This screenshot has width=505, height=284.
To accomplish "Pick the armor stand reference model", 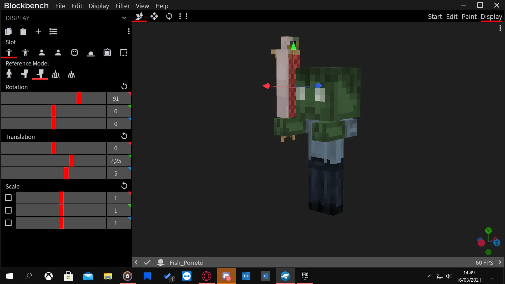I will pos(55,74).
